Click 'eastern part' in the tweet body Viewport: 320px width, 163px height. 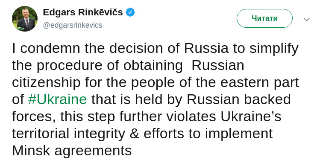coord(260,83)
